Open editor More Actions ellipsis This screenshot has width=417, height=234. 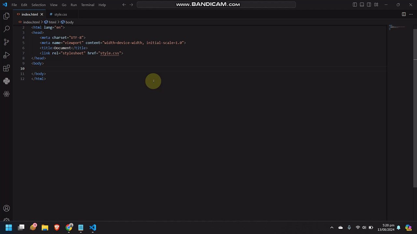click(411, 14)
